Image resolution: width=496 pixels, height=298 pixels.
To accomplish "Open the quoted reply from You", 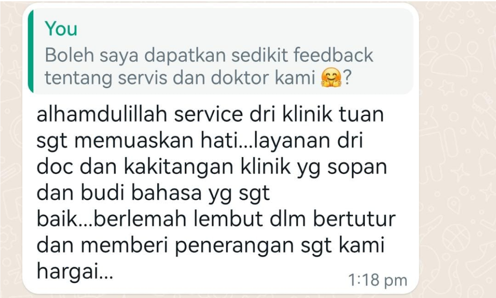I will pyautogui.click(x=220, y=51).
